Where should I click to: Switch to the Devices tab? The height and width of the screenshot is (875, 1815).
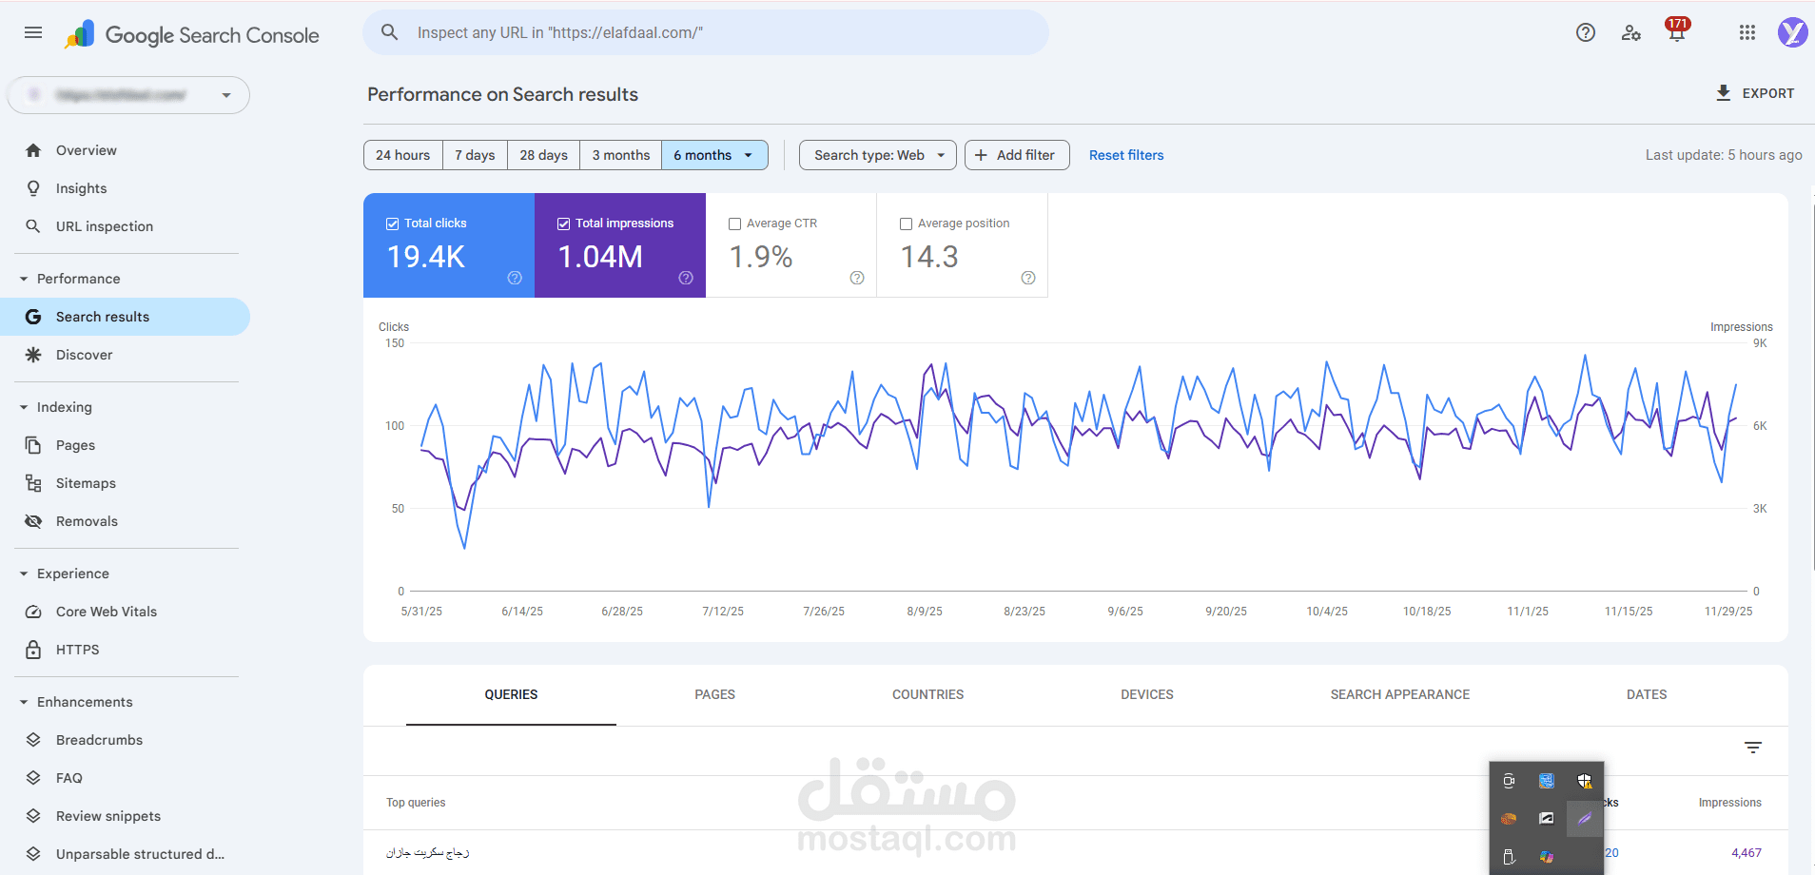(1146, 695)
